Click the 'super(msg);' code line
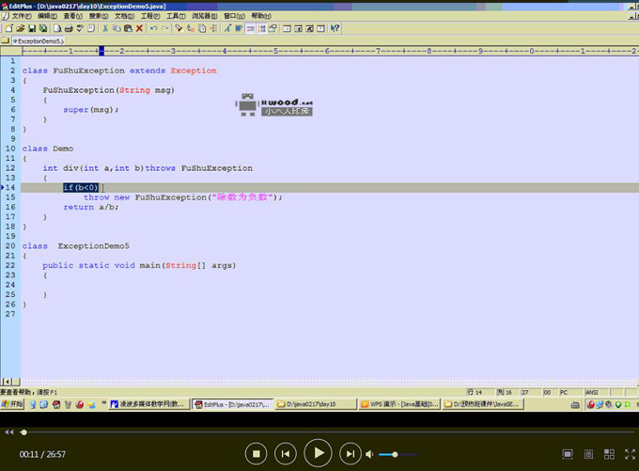The width and height of the screenshot is (639, 471). click(x=91, y=110)
